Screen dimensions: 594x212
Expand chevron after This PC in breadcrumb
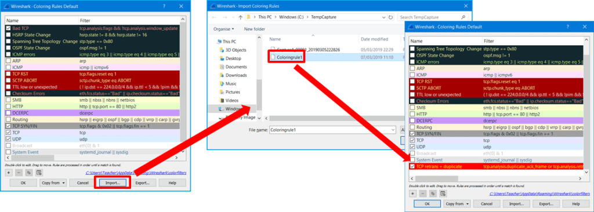[276, 17]
